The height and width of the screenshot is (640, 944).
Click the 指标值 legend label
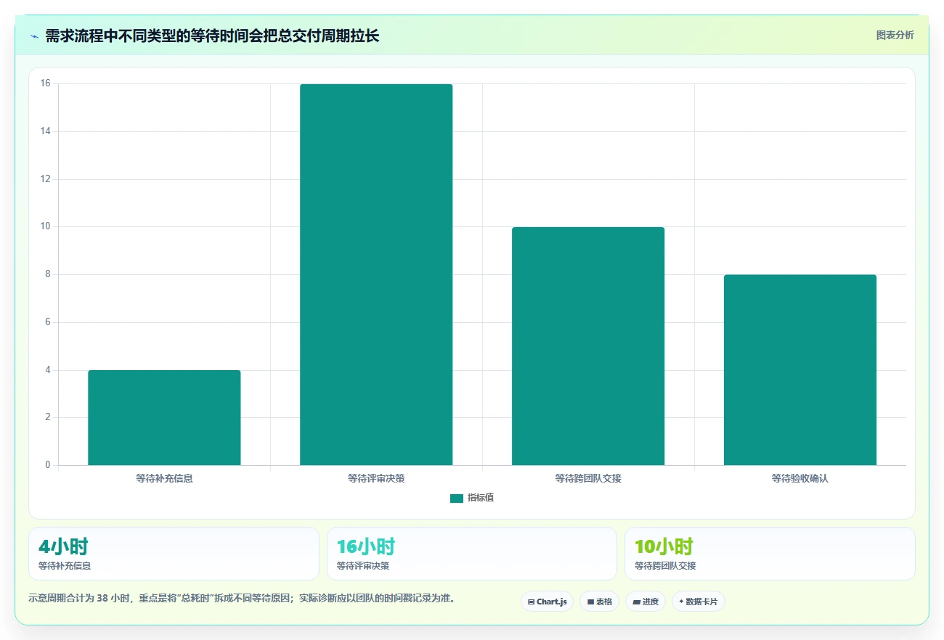(x=481, y=498)
